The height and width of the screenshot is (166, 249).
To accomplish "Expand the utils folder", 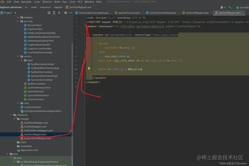I will tap(18, 103).
